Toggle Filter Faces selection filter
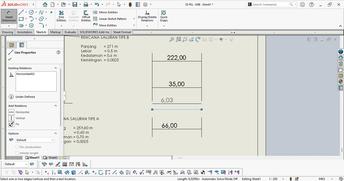This screenshot has height=181, width=344. pyautogui.click(x=60, y=172)
